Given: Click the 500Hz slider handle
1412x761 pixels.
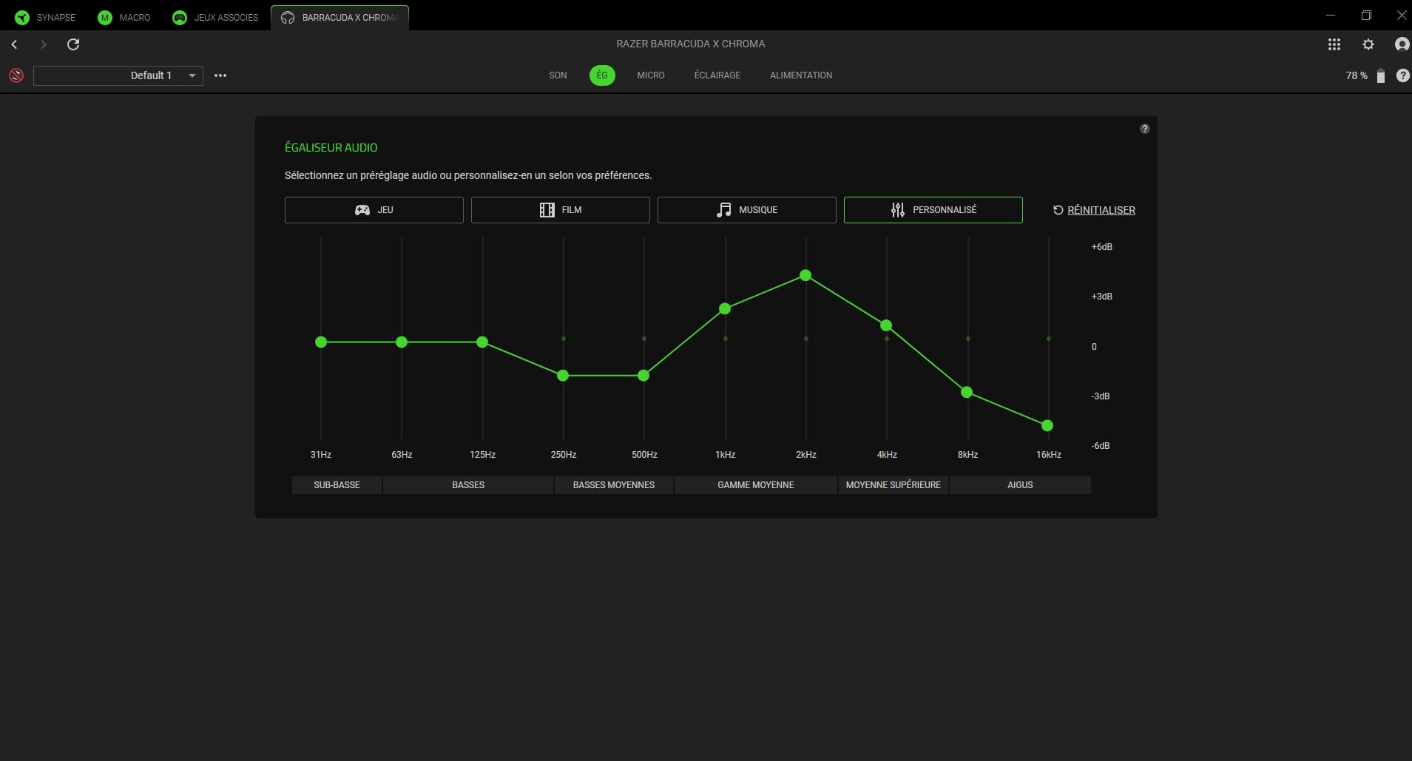Looking at the screenshot, I should click(x=643, y=376).
